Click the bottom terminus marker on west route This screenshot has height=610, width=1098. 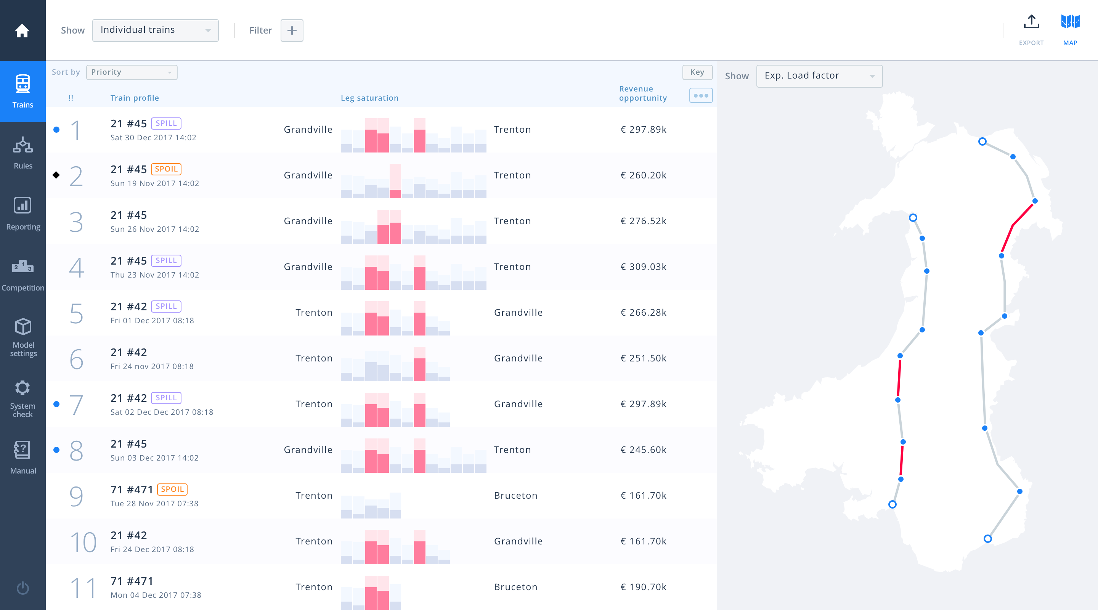(892, 505)
